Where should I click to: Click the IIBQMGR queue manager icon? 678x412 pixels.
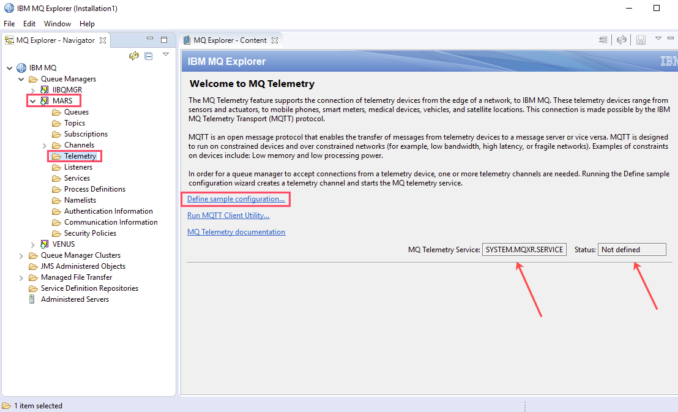point(44,90)
